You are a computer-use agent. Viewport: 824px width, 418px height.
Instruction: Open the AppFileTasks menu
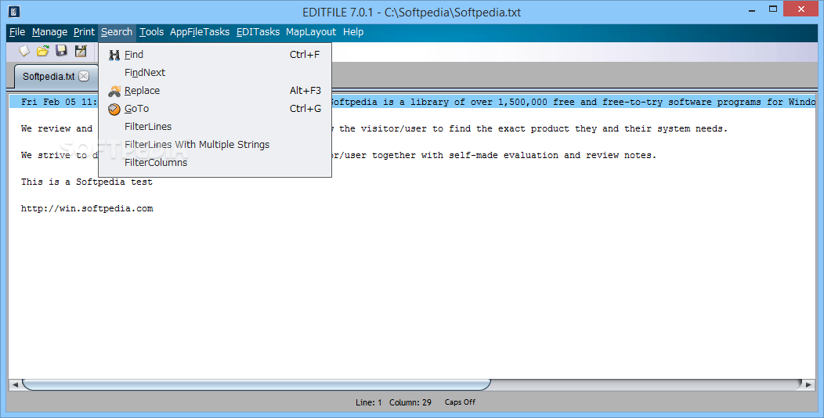[x=200, y=32]
